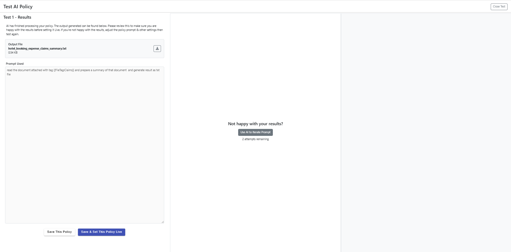Click the AI finished processing description paragraph
Image resolution: width=511 pixels, height=252 pixels.
(x=84, y=30)
